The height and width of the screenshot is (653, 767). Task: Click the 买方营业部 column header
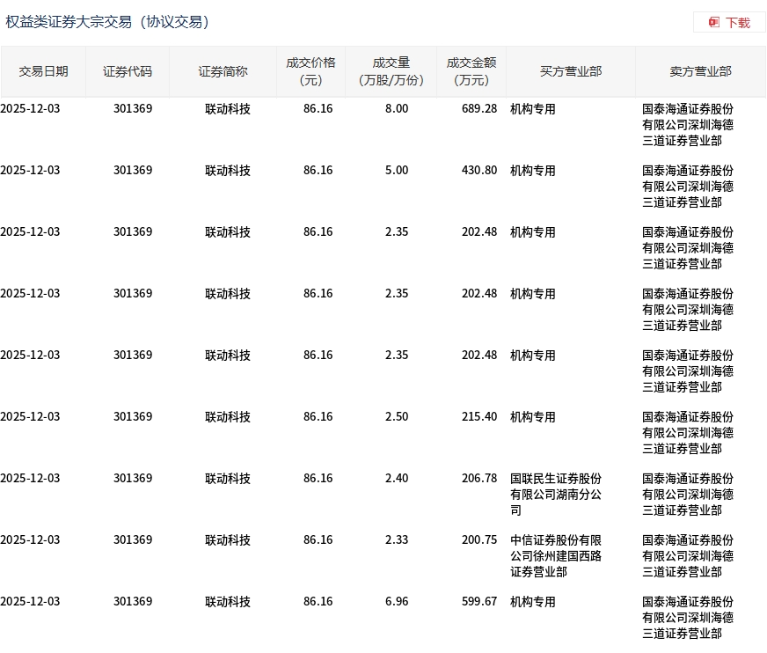pyautogui.click(x=571, y=72)
